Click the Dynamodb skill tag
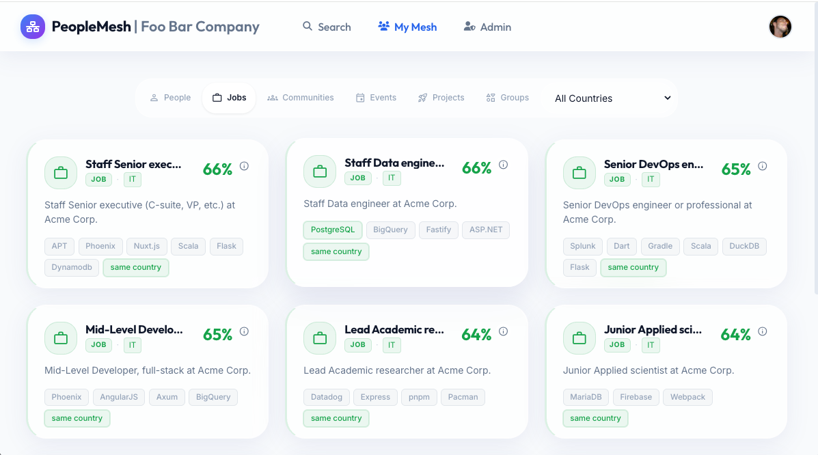 click(72, 267)
